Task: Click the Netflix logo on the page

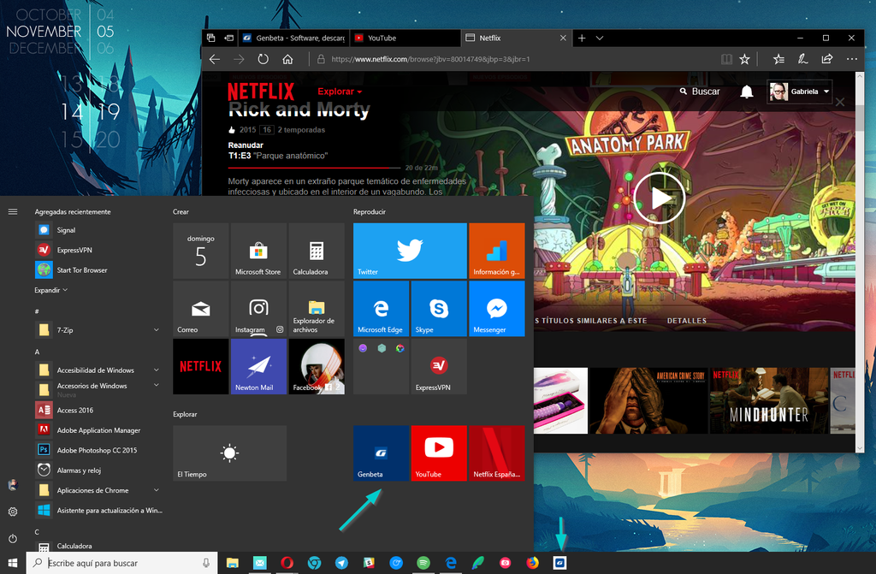Action: [x=261, y=92]
